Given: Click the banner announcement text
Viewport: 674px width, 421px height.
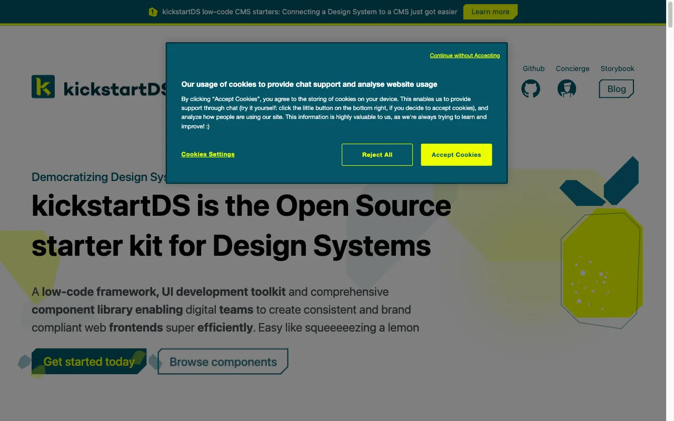Looking at the screenshot, I should [310, 12].
